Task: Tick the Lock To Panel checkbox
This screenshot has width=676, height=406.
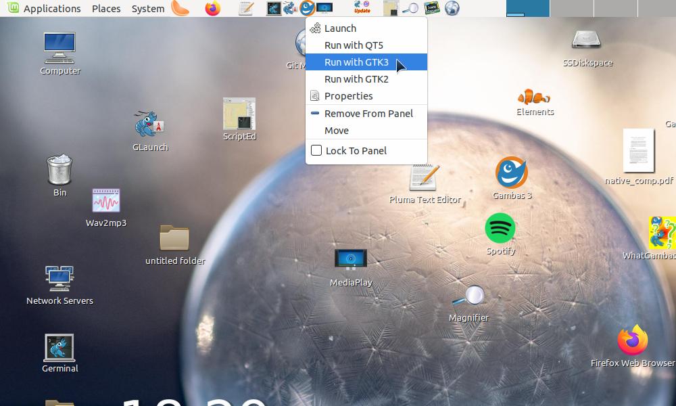Action: coord(316,150)
